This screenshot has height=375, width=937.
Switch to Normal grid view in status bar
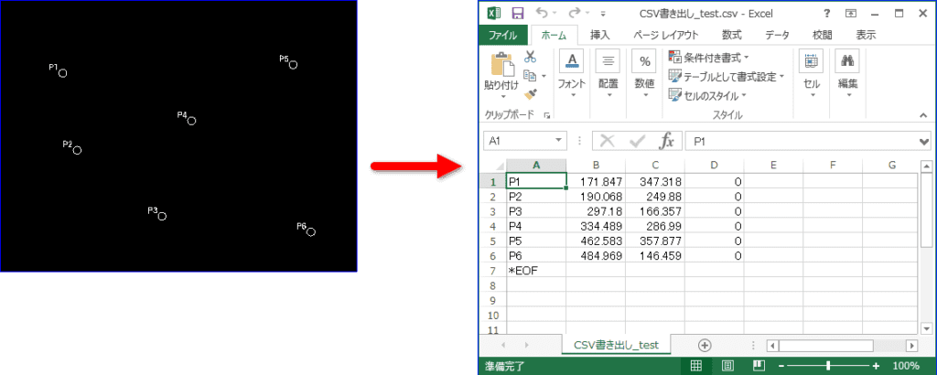click(x=696, y=365)
